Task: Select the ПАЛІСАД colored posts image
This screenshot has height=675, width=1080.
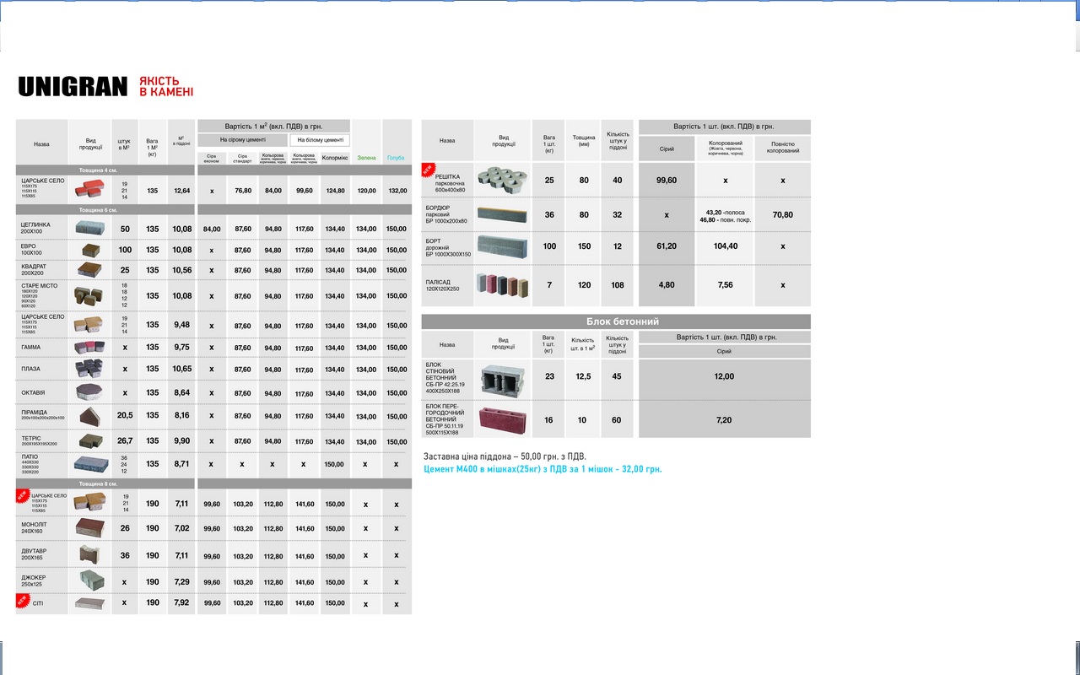Action: click(502, 284)
